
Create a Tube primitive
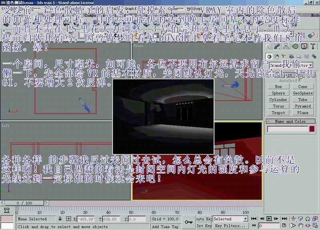(x=303, y=100)
